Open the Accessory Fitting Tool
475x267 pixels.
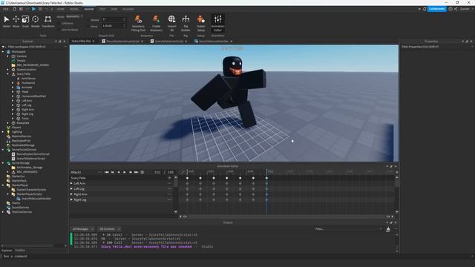point(138,23)
